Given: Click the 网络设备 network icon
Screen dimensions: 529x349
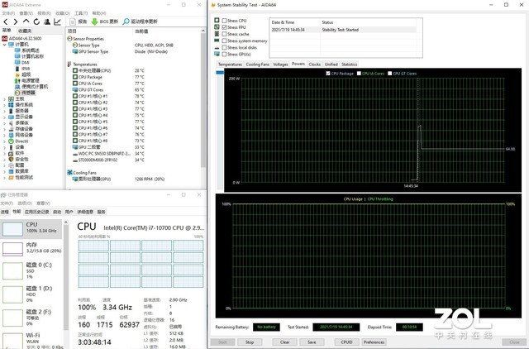Looking at the screenshot, I should point(11,135).
